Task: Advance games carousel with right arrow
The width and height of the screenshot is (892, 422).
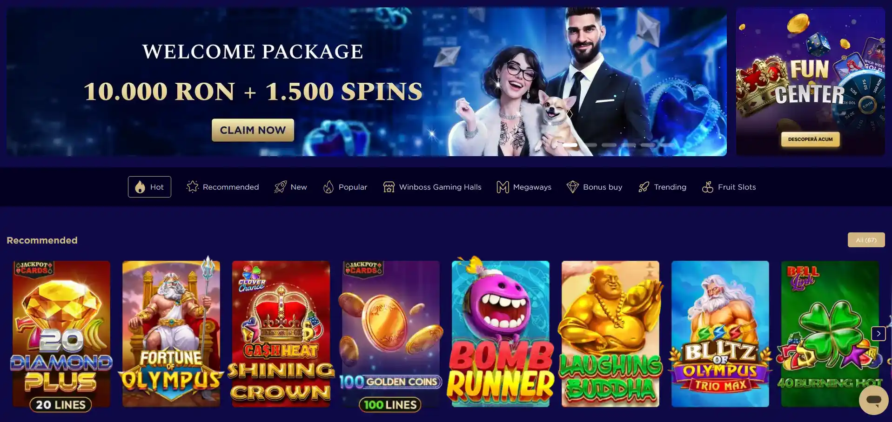Action: pyautogui.click(x=878, y=333)
